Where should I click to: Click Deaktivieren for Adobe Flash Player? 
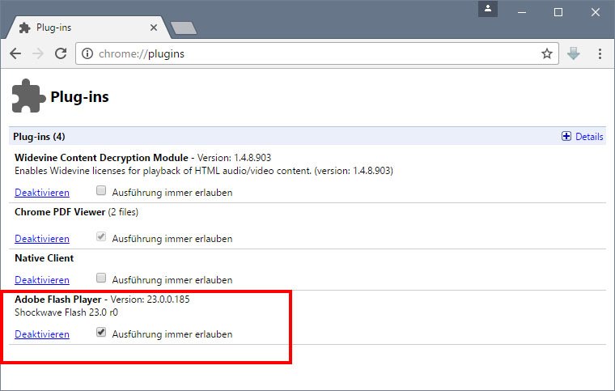(42, 334)
